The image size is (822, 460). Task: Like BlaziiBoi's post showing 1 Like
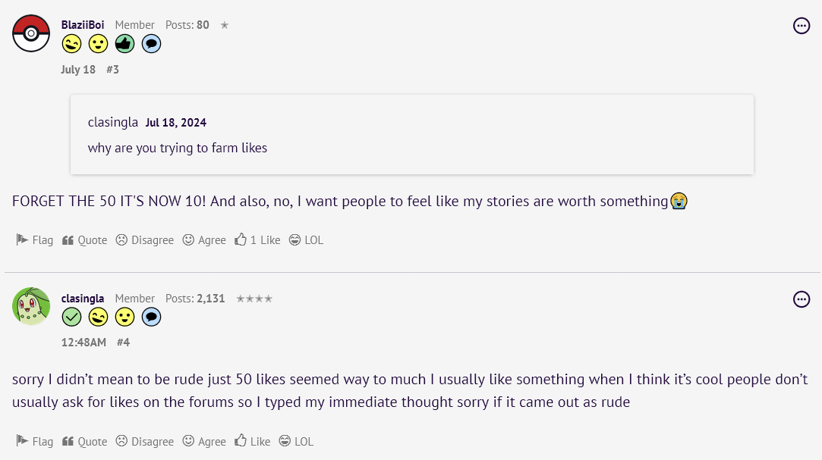point(257,239)
